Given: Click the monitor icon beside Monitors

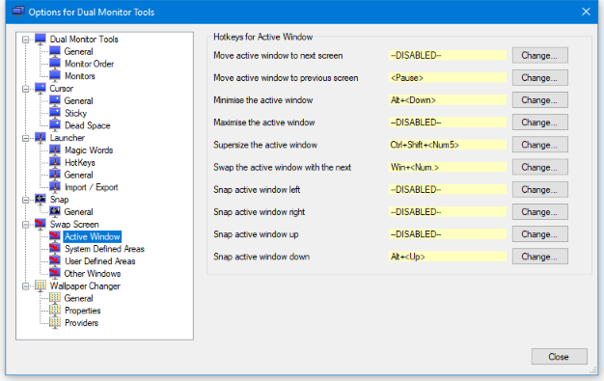Looking at the screenshot, I should tap(55, 76).
